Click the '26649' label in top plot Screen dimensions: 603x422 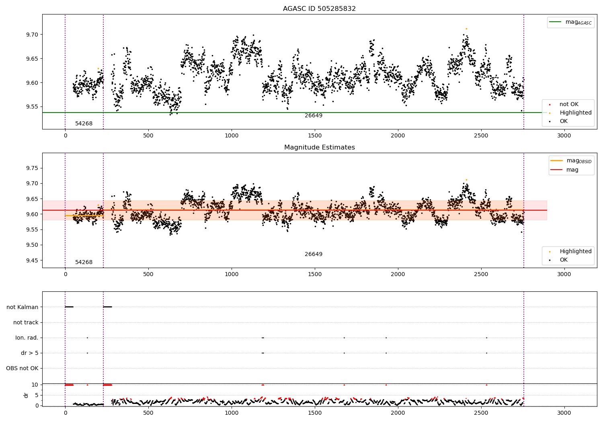(x=314, y=116)
